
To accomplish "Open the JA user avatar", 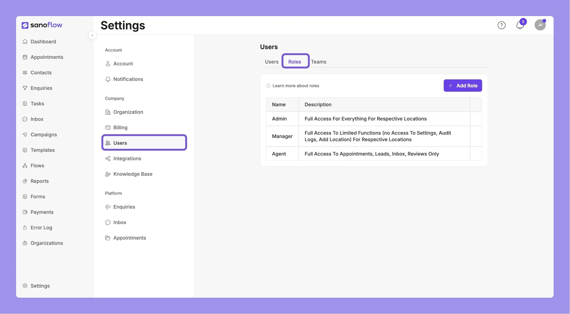I will (x=540, y=25).
